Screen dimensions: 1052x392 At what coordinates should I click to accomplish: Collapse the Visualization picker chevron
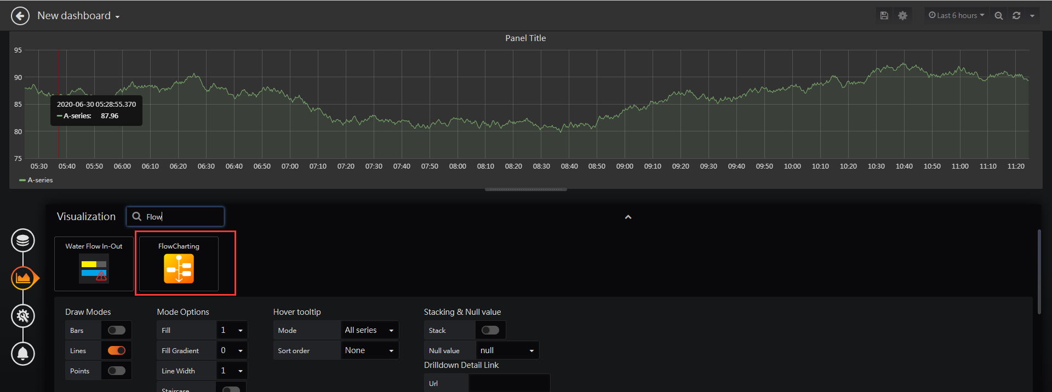(628, 217)
